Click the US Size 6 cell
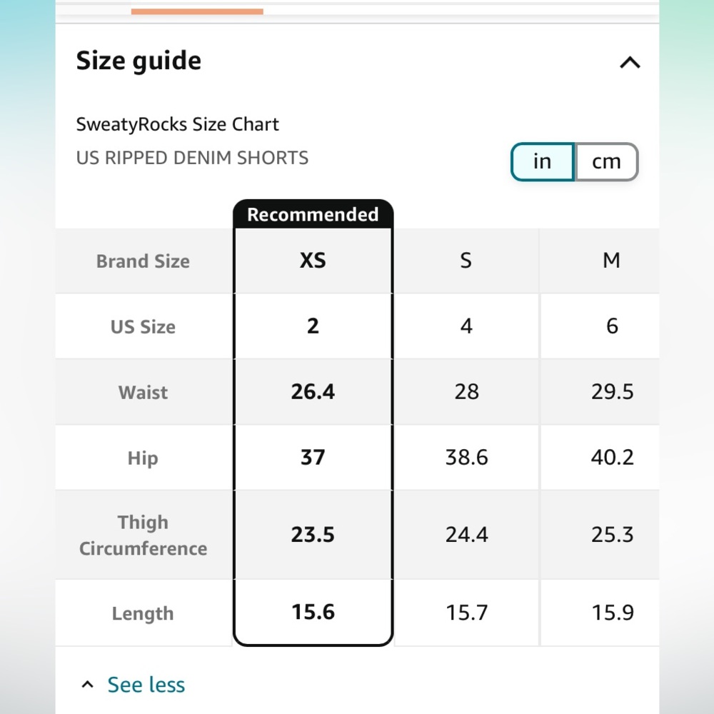The height and width of the screenshot is (714, 714). click(x=612, y=326)
